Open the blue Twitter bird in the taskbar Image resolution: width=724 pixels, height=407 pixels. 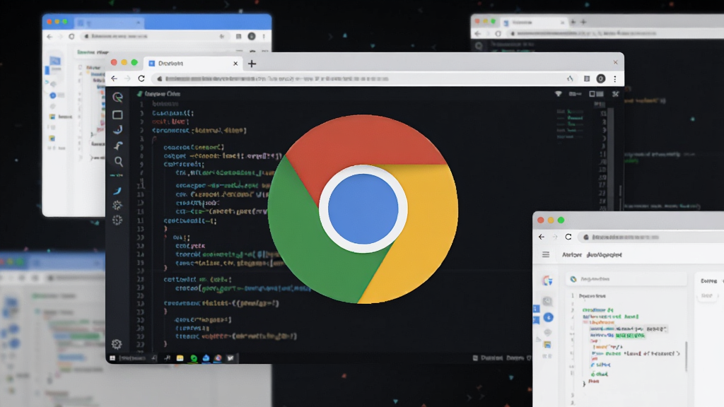coord(230,358)
